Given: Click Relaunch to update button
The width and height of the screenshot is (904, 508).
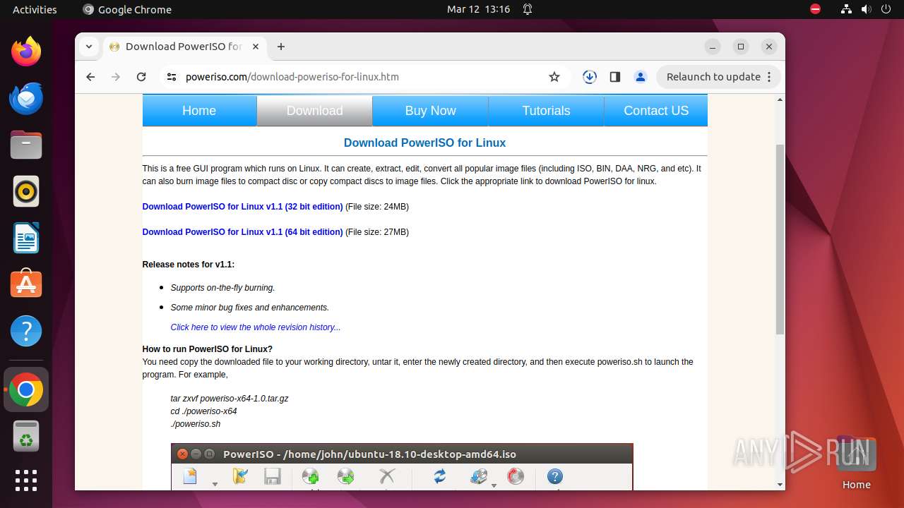Looking at the screenshot, I should coord(713,77).
